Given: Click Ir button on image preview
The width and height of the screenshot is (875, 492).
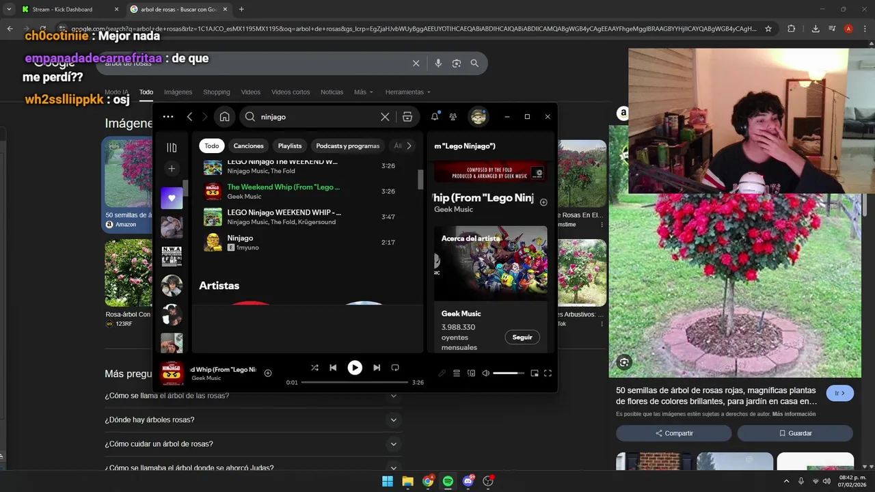Looking at the screenshot, I should (x=840, y=394).
